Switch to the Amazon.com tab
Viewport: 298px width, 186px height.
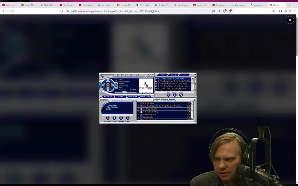pyautogui.click(x=258, y=5)
